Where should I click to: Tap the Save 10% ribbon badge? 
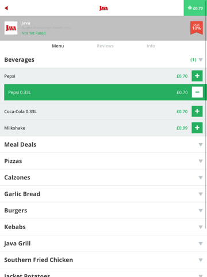click(x=197, y=28)
